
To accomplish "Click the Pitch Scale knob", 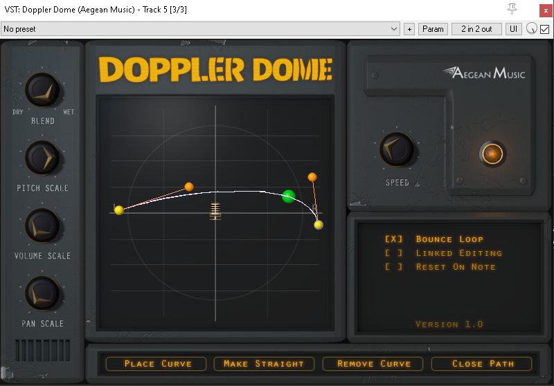I will click(42, 158).
